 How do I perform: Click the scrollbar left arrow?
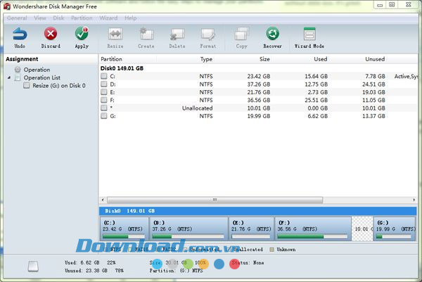point(103,200)
